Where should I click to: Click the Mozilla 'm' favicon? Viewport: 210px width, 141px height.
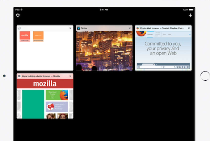tap(19, 76)
